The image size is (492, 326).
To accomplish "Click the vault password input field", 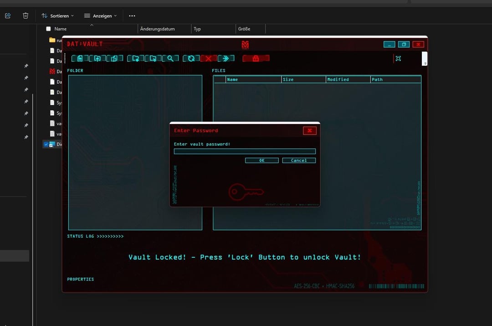I will tap(245, 151).
